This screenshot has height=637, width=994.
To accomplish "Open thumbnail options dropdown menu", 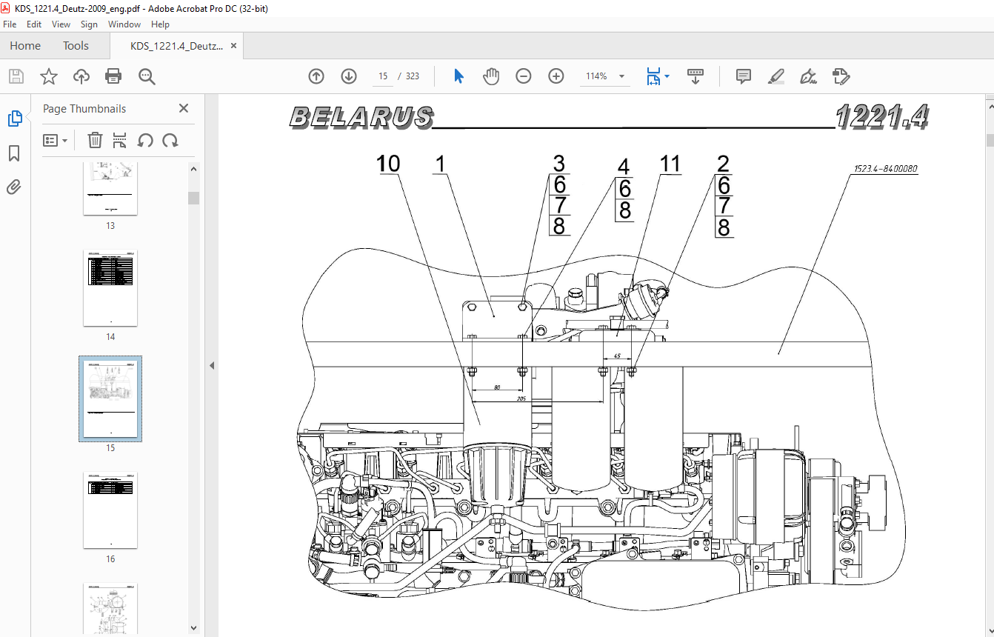I will point(56,140).
